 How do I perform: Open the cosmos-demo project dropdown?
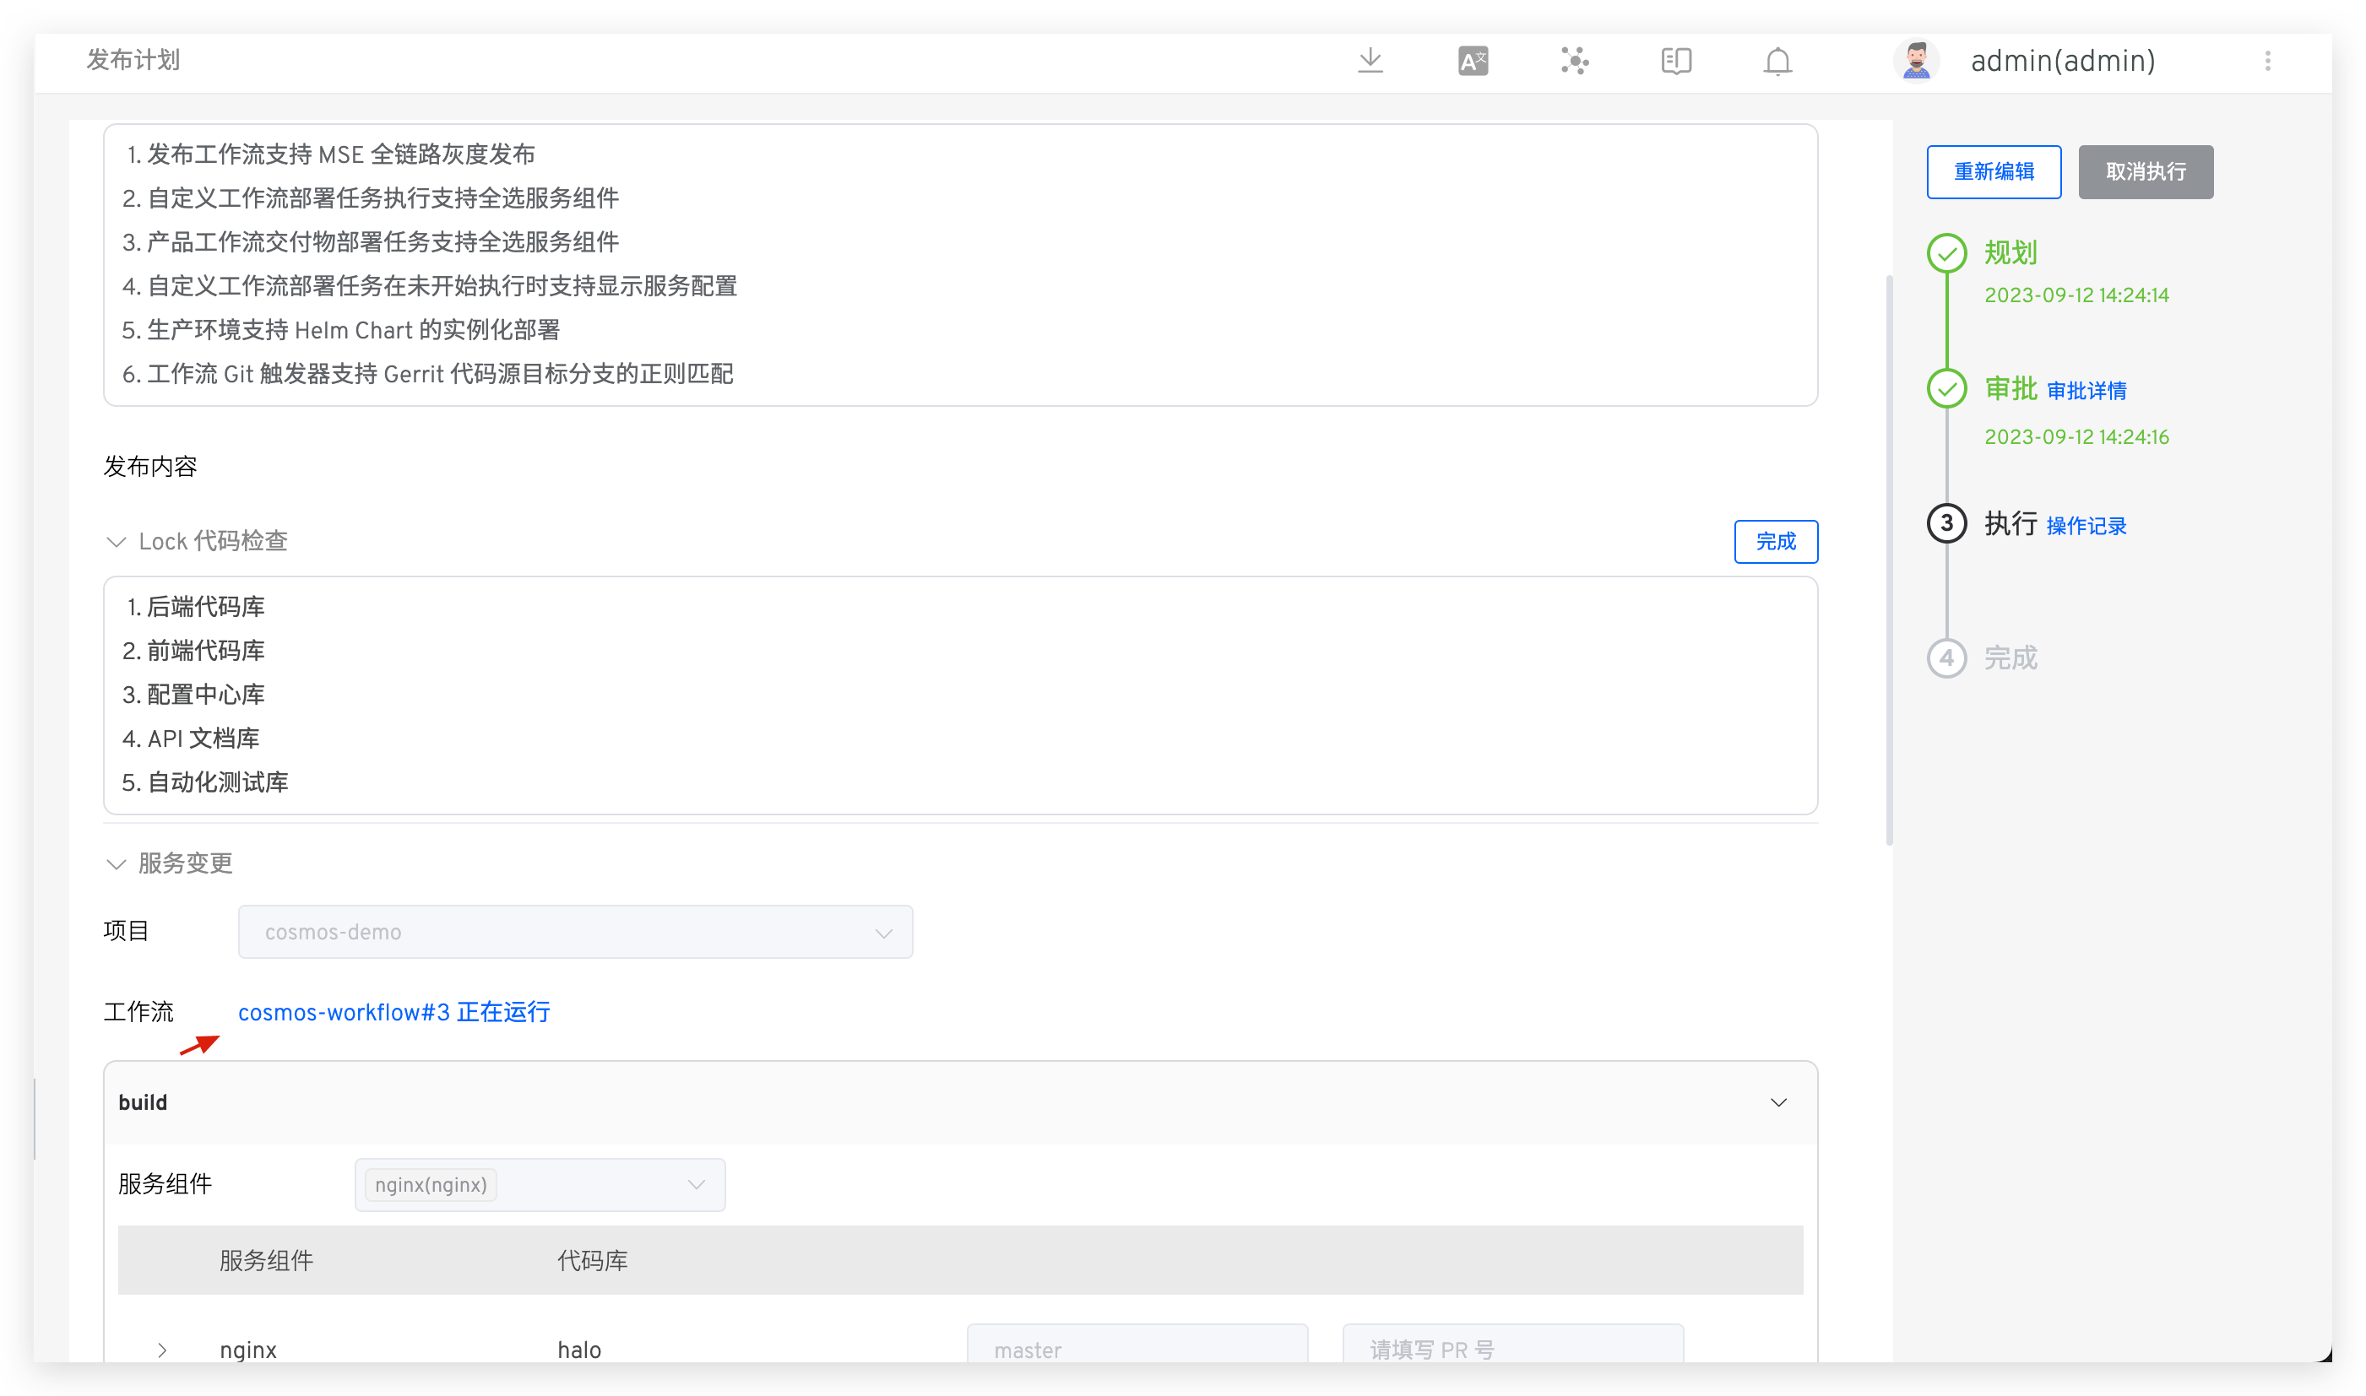(x=575, y=933)
